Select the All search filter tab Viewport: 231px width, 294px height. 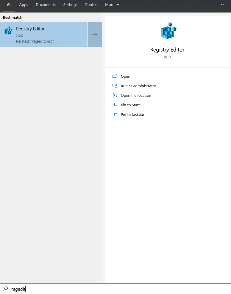pyautogui.click(x=9, y=5)
